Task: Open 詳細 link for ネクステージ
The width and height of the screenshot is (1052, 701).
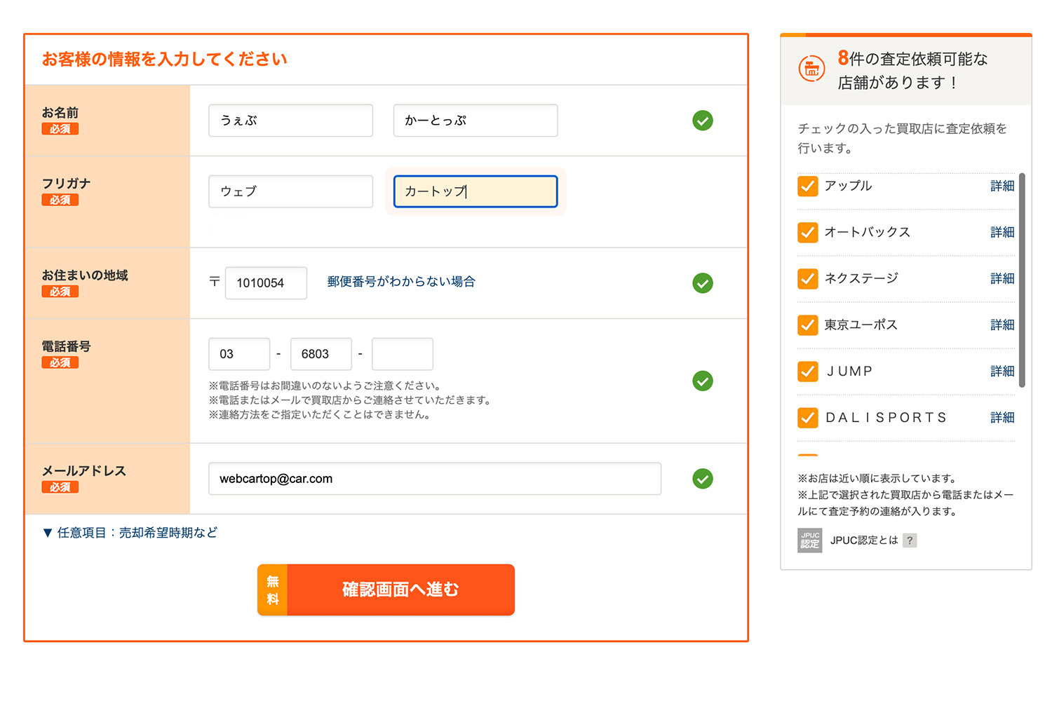Action: tap(1002, 278)
